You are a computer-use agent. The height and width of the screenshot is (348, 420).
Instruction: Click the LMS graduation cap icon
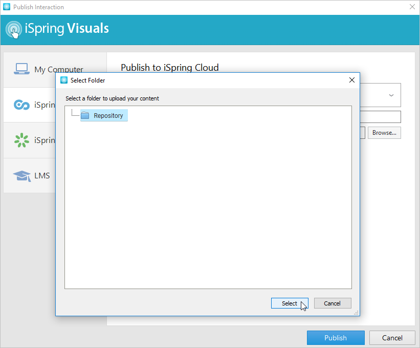(x=21, y=176)
